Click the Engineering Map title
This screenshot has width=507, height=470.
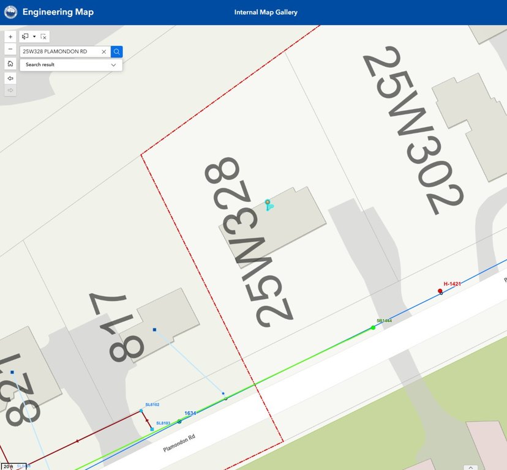point(58,12)
